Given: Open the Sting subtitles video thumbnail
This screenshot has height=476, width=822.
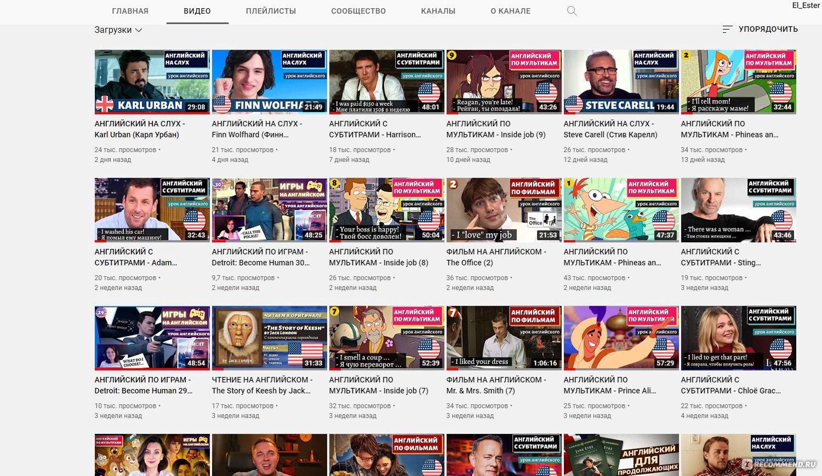Looking at the screenshot, I should click(738, 210).
